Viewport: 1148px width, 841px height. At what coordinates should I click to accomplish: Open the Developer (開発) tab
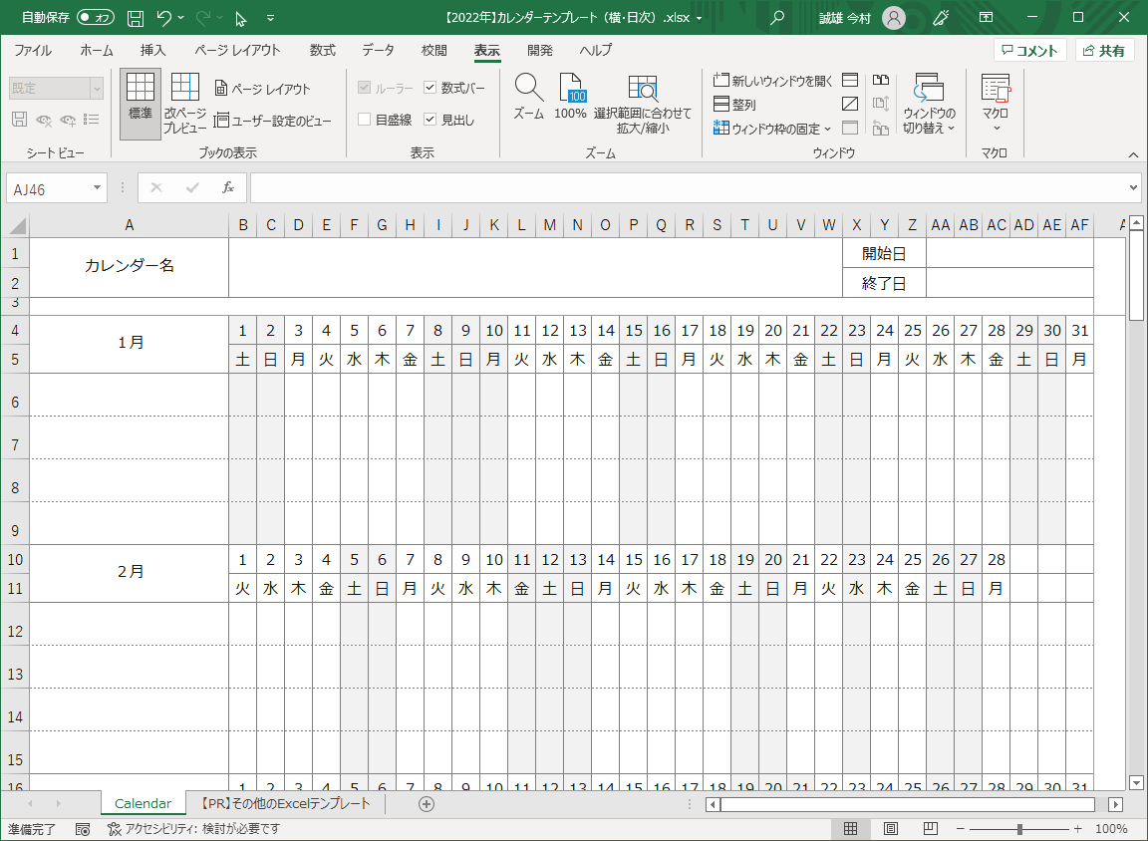click(539, 51)
